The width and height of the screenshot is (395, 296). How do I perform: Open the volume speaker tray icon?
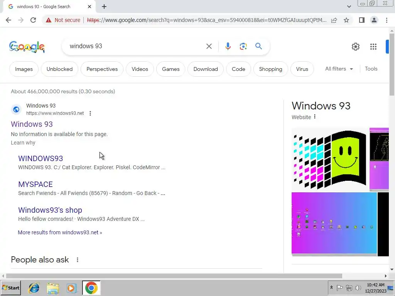pyautogui.click(x=358, y=288)
